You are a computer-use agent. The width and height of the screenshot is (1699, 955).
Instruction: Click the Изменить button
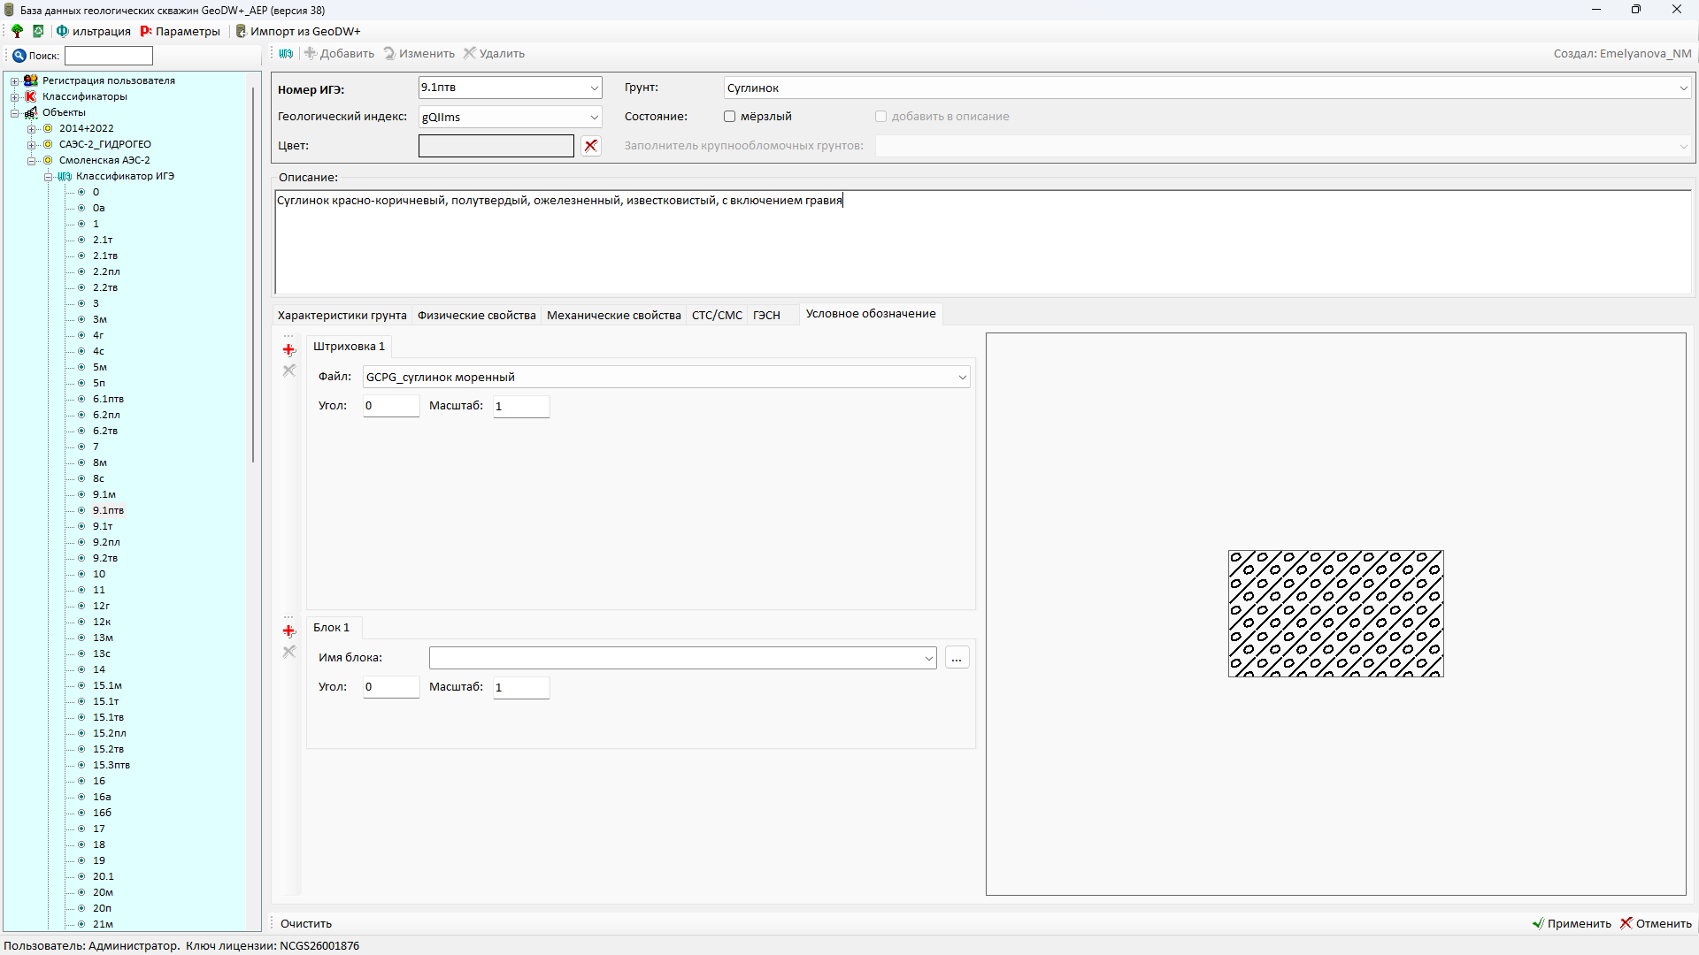coord(419,54)
